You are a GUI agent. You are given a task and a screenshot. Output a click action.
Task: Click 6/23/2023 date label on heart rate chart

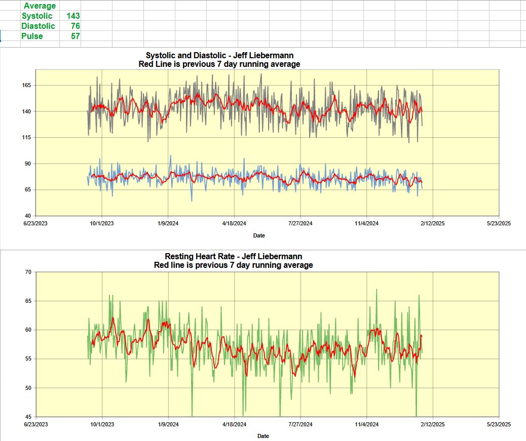(x=36, y=425)
